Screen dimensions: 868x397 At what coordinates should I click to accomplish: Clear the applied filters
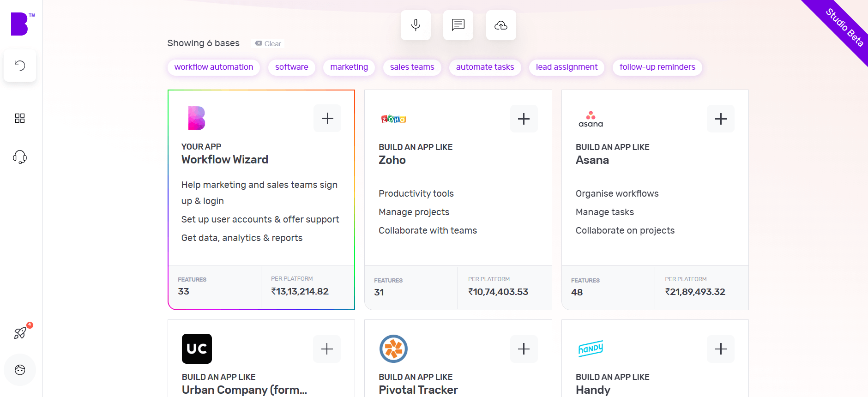point(268,43)
